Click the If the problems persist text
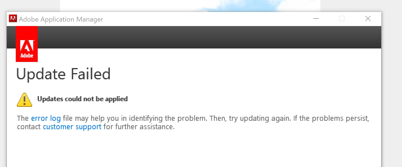 pyautogui.click(x=331, y=118)
